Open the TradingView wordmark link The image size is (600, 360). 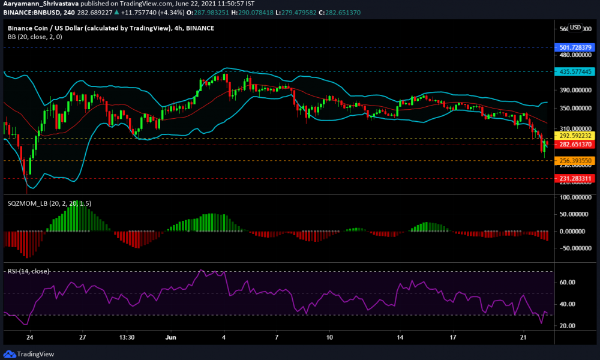tap(35, 354)
